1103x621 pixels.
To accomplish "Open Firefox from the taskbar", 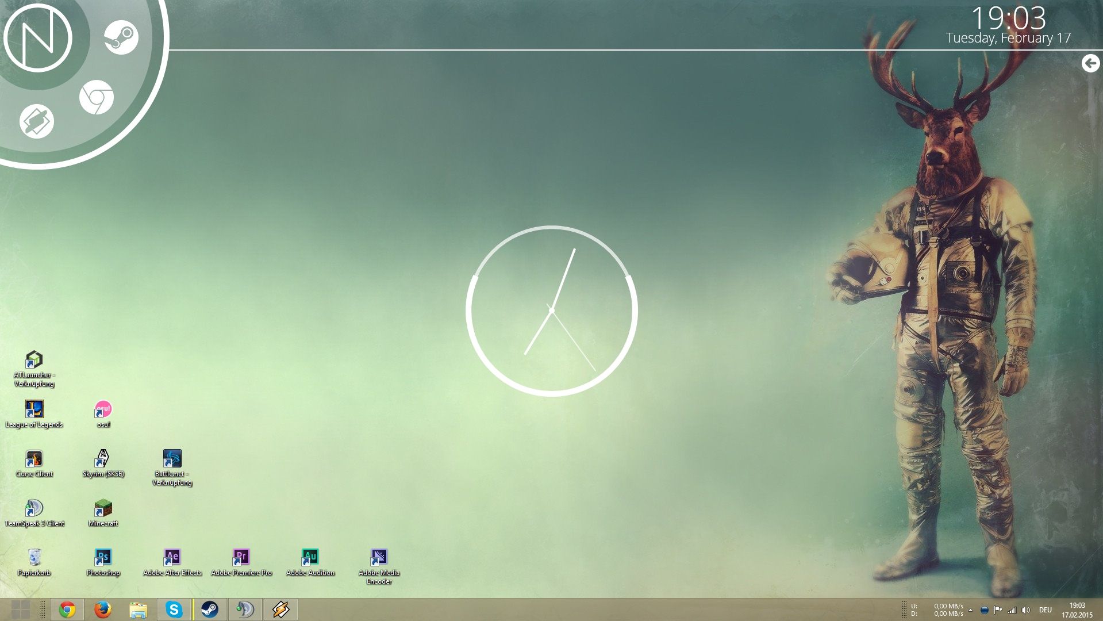I will point(102,609).
